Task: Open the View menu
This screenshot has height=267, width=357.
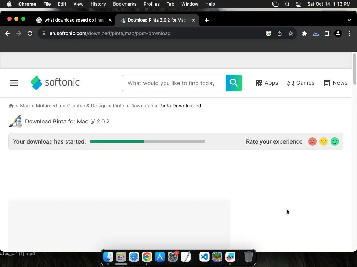Action: tap(78, 4)
